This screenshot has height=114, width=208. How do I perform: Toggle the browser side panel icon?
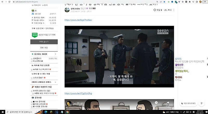197,2
